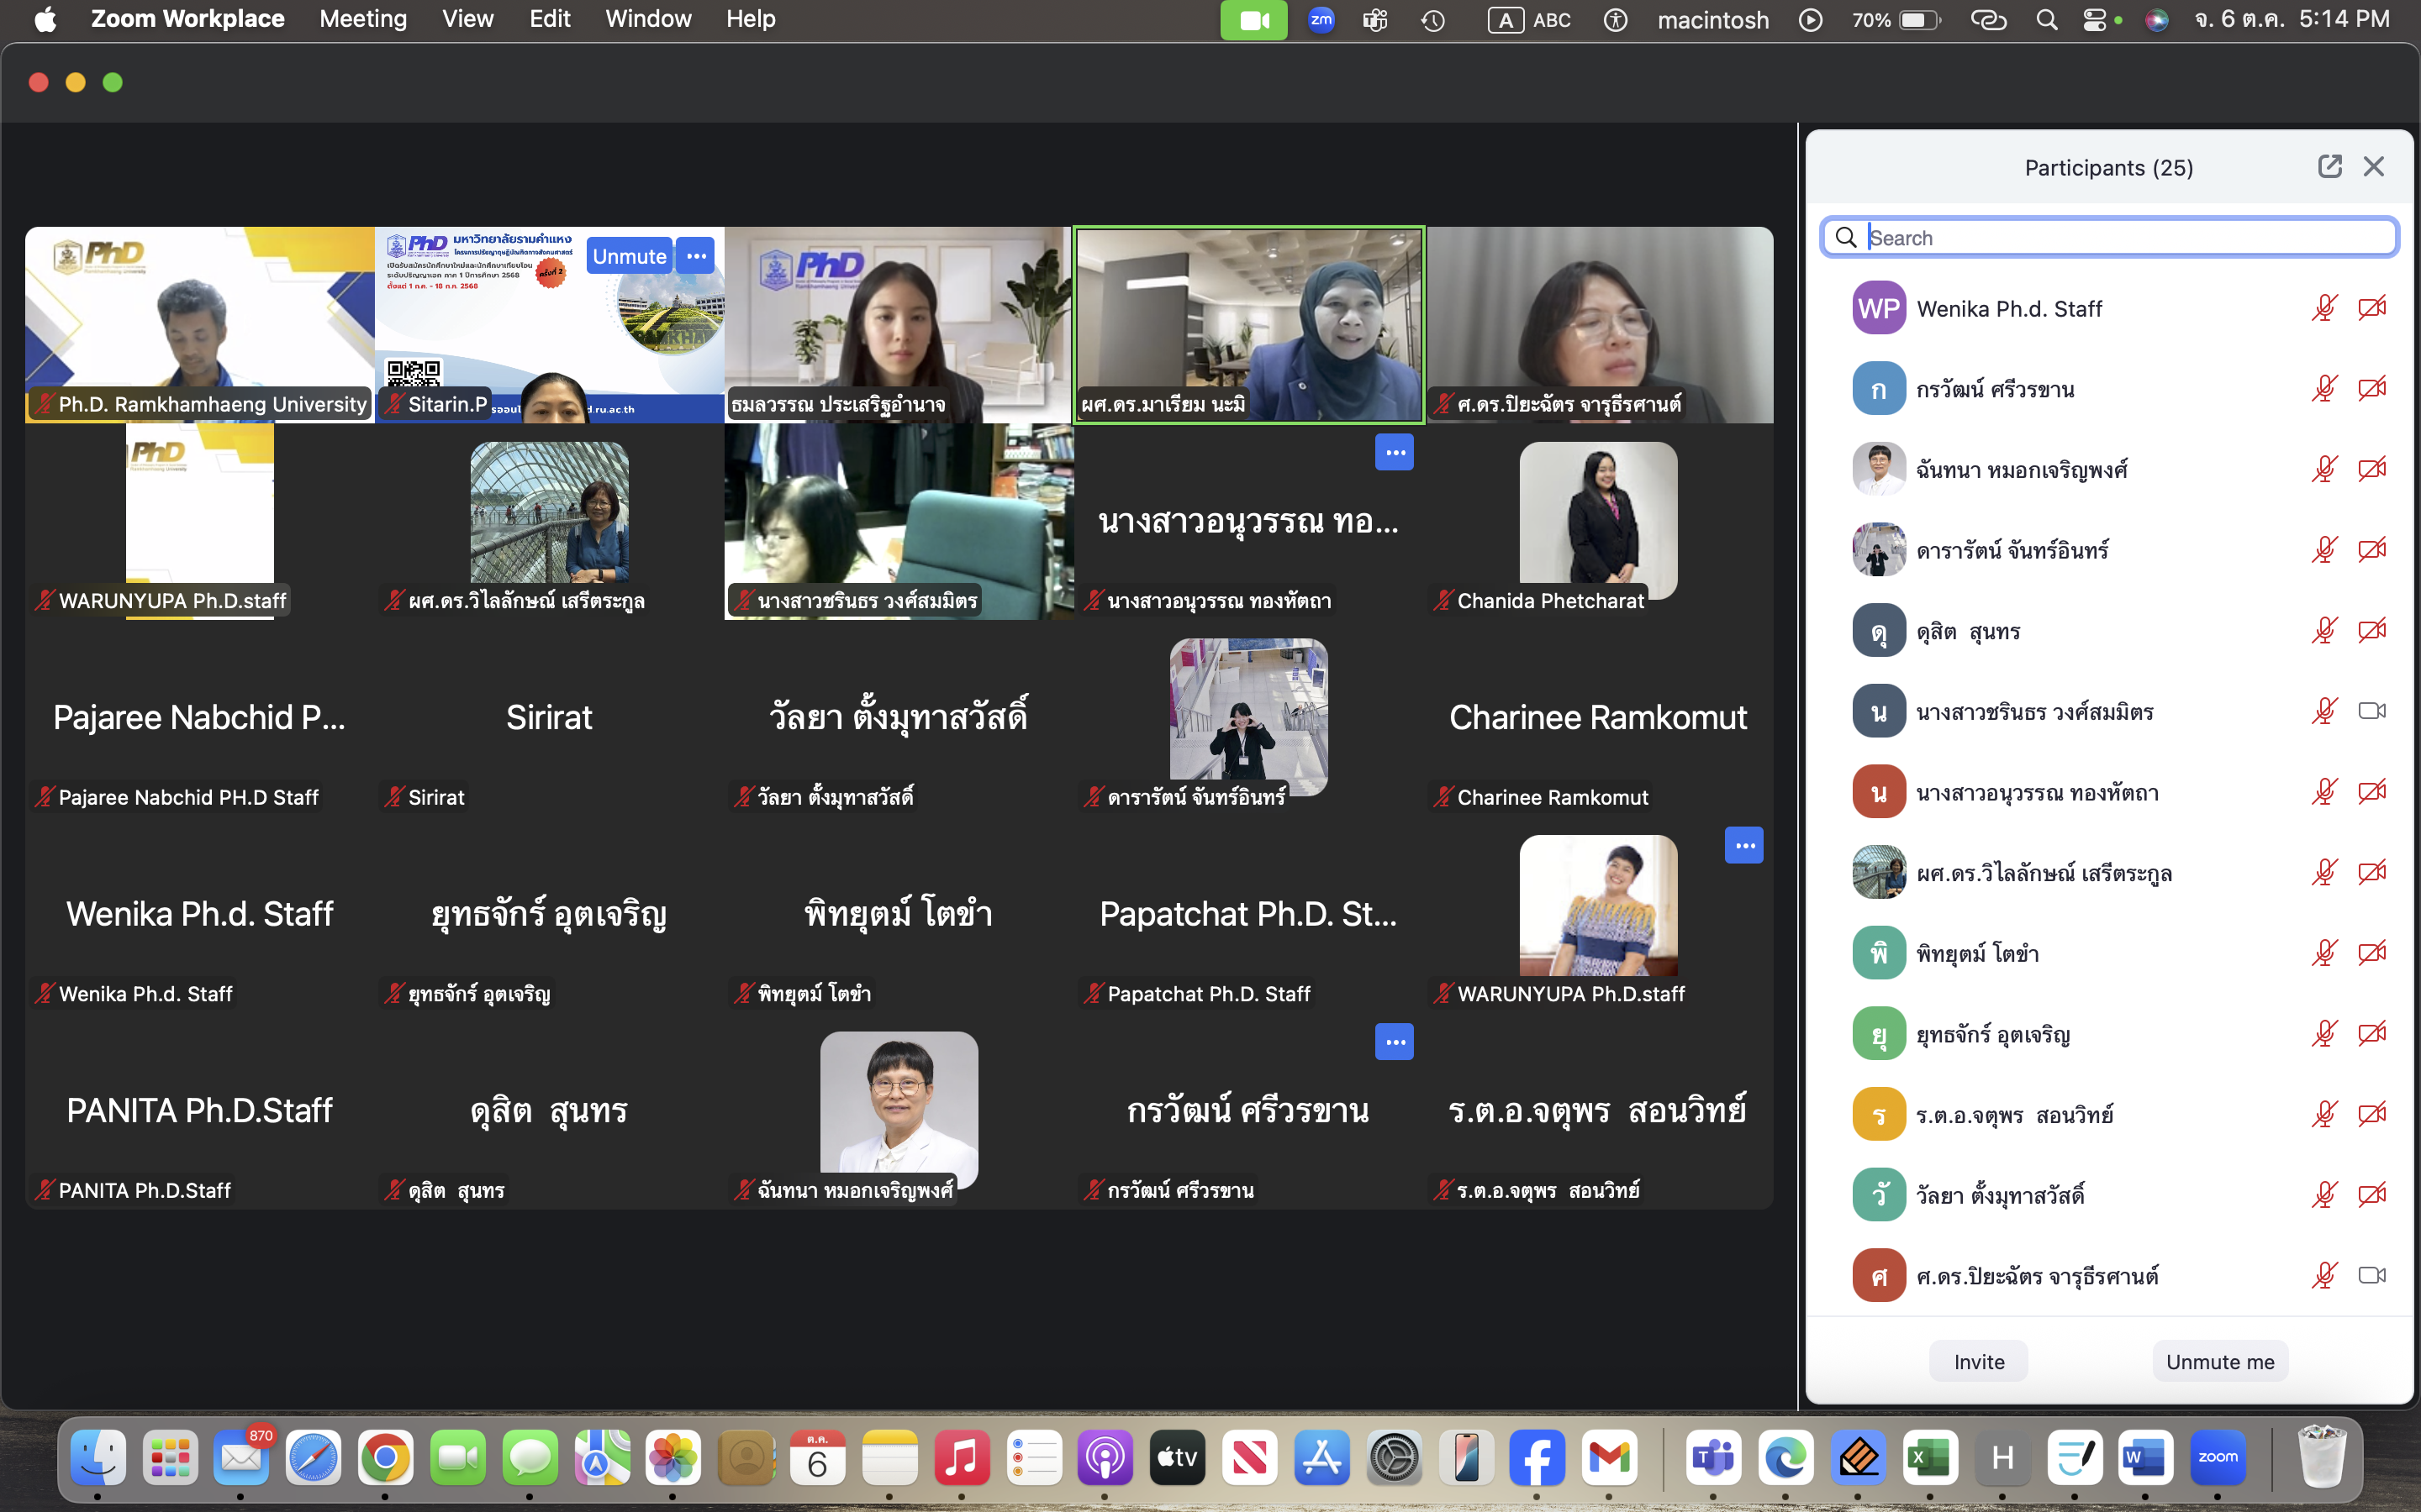Open the View menu
Screen dimensions: 2421x1512
tap(467, 19)
